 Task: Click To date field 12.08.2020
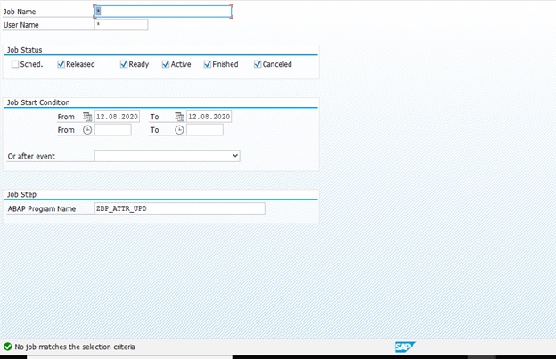[x=208, y=117]
